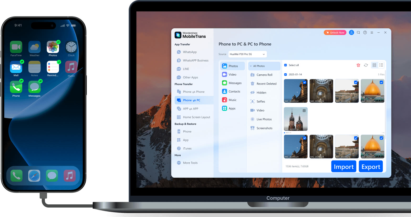
Task: Open the account profile icon in MobileTrans
Action: pos(351,33)
